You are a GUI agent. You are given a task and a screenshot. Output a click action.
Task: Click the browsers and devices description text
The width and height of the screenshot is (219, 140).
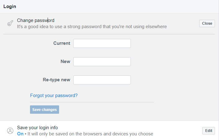[90, 134]
